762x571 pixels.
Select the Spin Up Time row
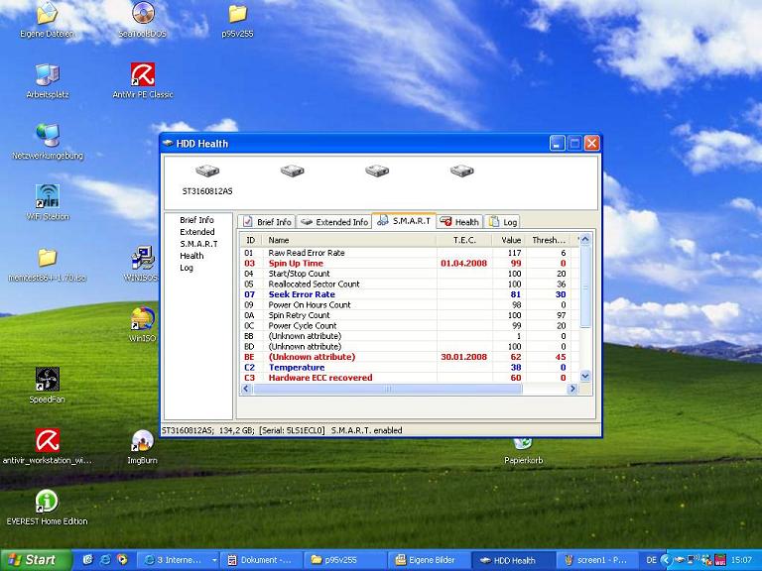(x=410, y=263)
